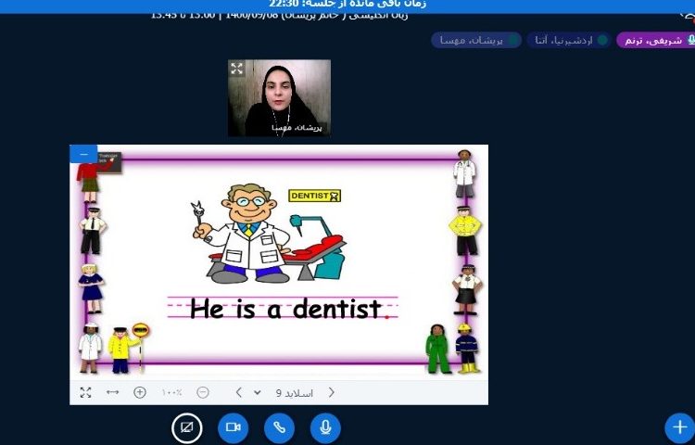The height and width of the screenshot is (445, 695).
Task: Click the phone audio leave button
Action: [x=279, y=427]
